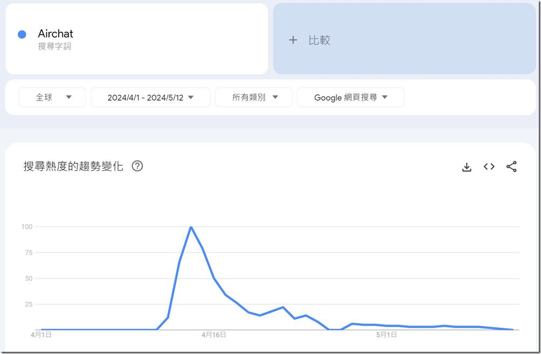The height and width of the screenshot is (354, 541).
Task: Click the 搜尋熱度的趨勢變化 chart title
Action: tap(73, 166)
